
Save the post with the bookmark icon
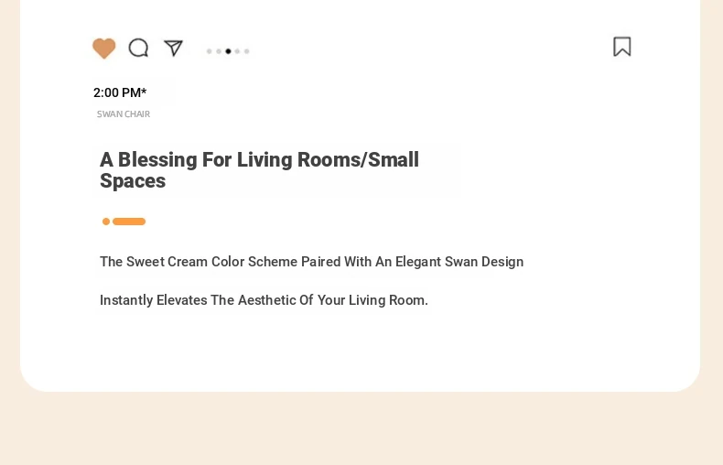click(x=622, y=47)
